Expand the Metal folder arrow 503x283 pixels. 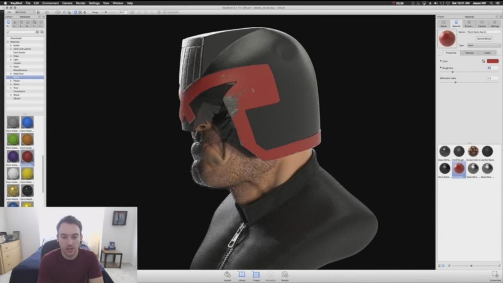(11, 67)
